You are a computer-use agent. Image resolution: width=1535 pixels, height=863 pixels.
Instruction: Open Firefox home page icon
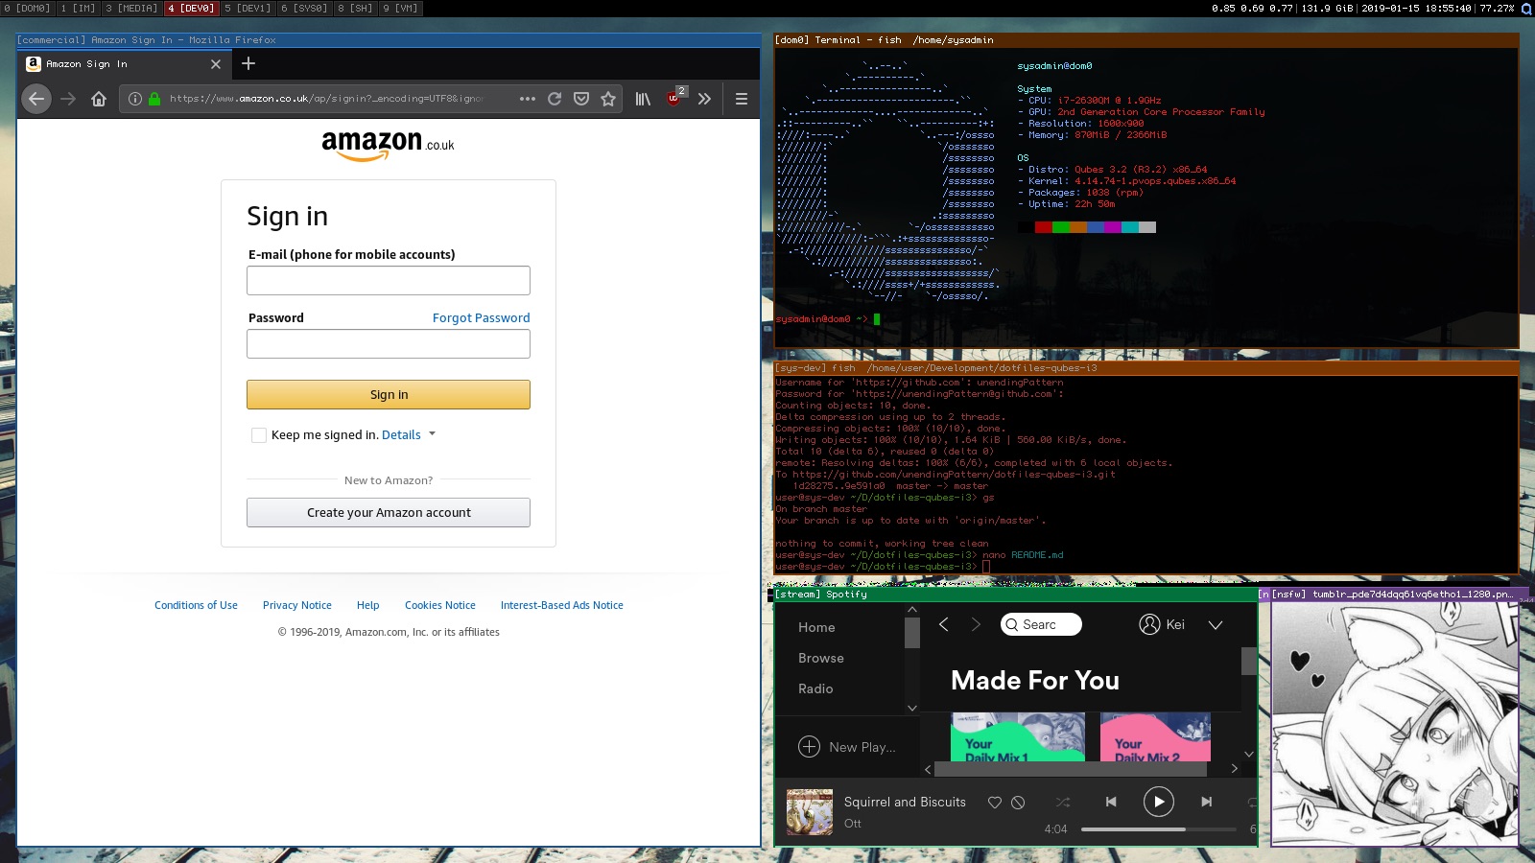pyautogui.click(x=99, y=98)
